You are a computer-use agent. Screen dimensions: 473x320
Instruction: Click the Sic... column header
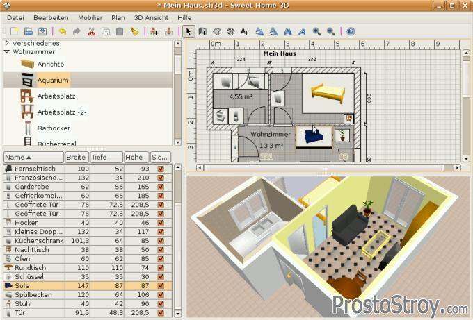click(x=161, y=157)
